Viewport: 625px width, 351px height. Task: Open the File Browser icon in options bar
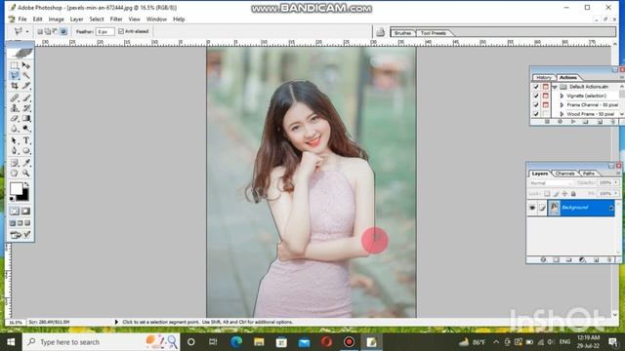380,32
